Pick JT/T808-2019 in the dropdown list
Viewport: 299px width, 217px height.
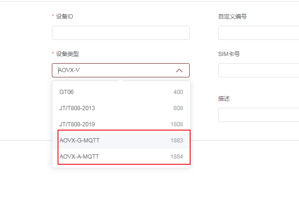(77, 124)
